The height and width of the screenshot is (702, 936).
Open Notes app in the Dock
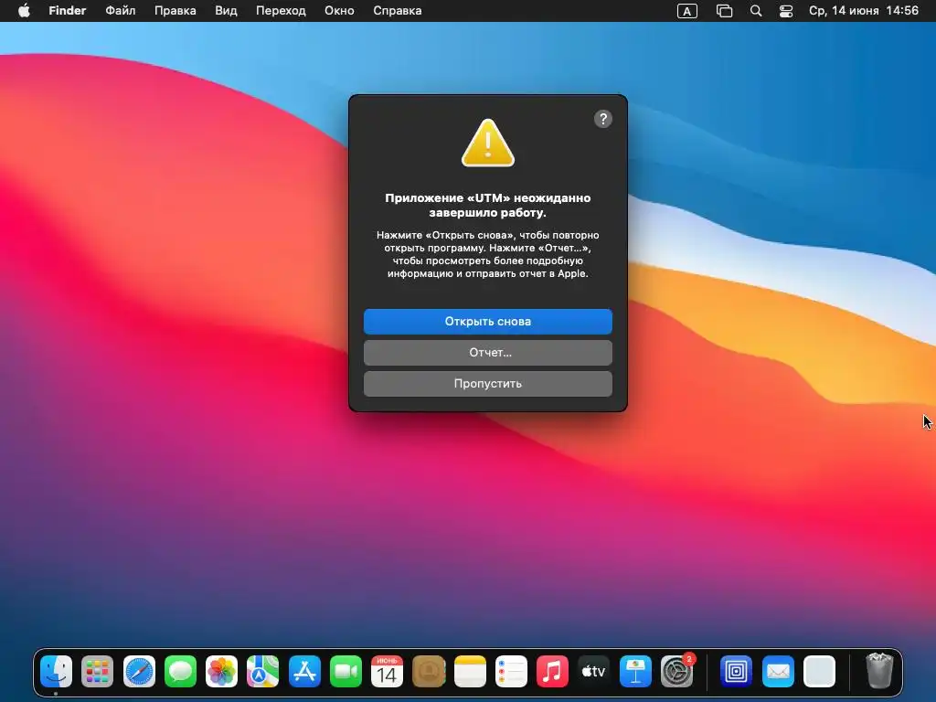(470, 671)
